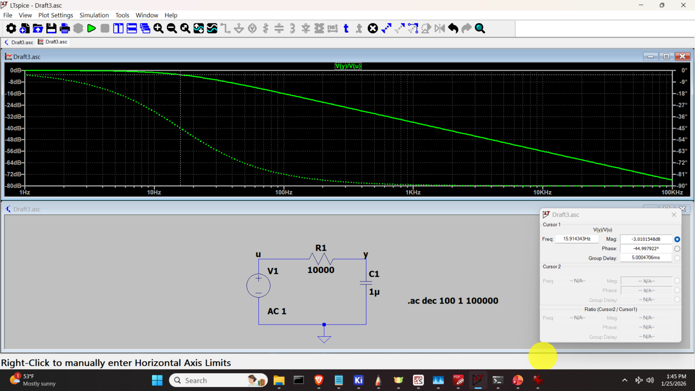This screenshot has height=391, width=695.
Task: Select the Diode component tool
Action: tap(305, 28)
